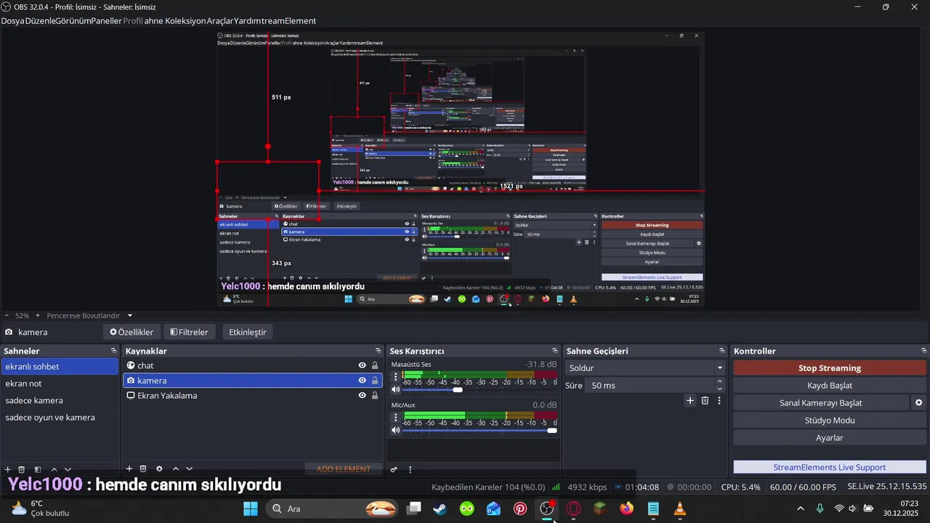Decrease Süre duration with down arrow

[720, 389]
